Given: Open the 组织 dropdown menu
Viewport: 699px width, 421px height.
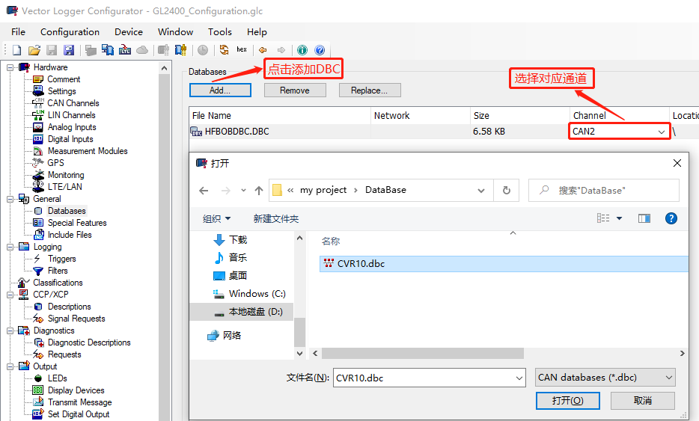Looking at the screenshot, I should click(216, 219).
